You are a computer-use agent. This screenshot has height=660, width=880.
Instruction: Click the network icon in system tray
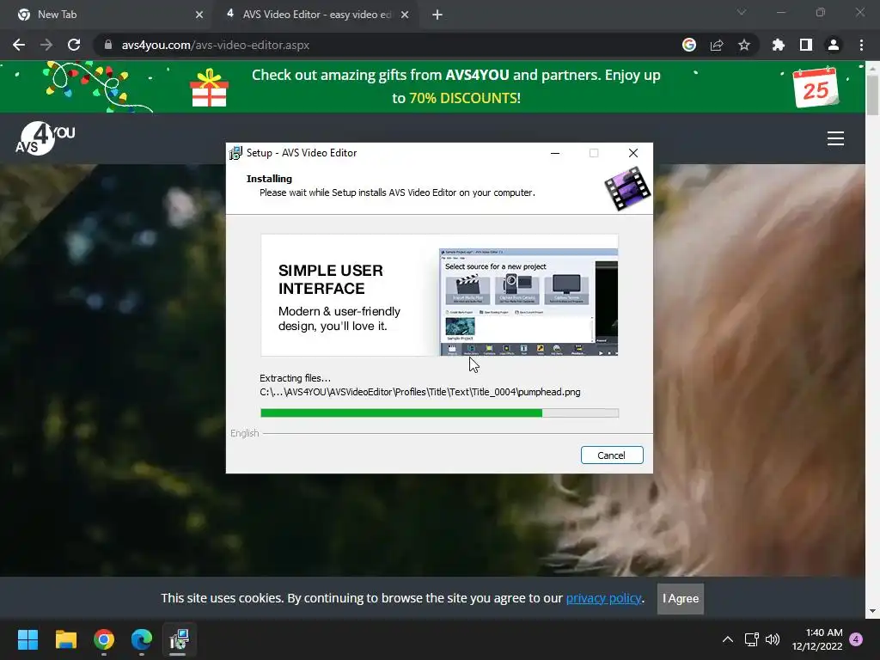click(751, 639)
